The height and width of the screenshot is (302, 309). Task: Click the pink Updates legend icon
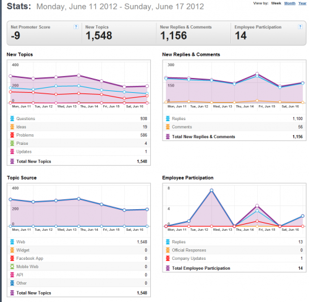coord(12,152)
